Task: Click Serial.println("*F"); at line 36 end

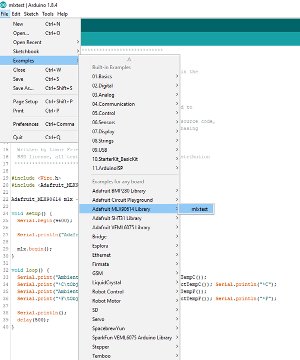Action: [x=246, y=299]
